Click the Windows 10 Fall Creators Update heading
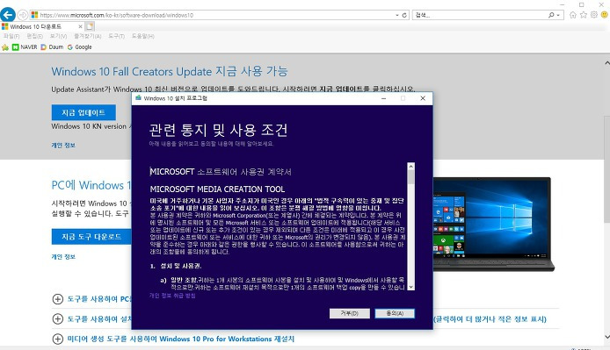The height and width of the screenshot is (350, 610). pyautogui.click(x=170, y=71)
